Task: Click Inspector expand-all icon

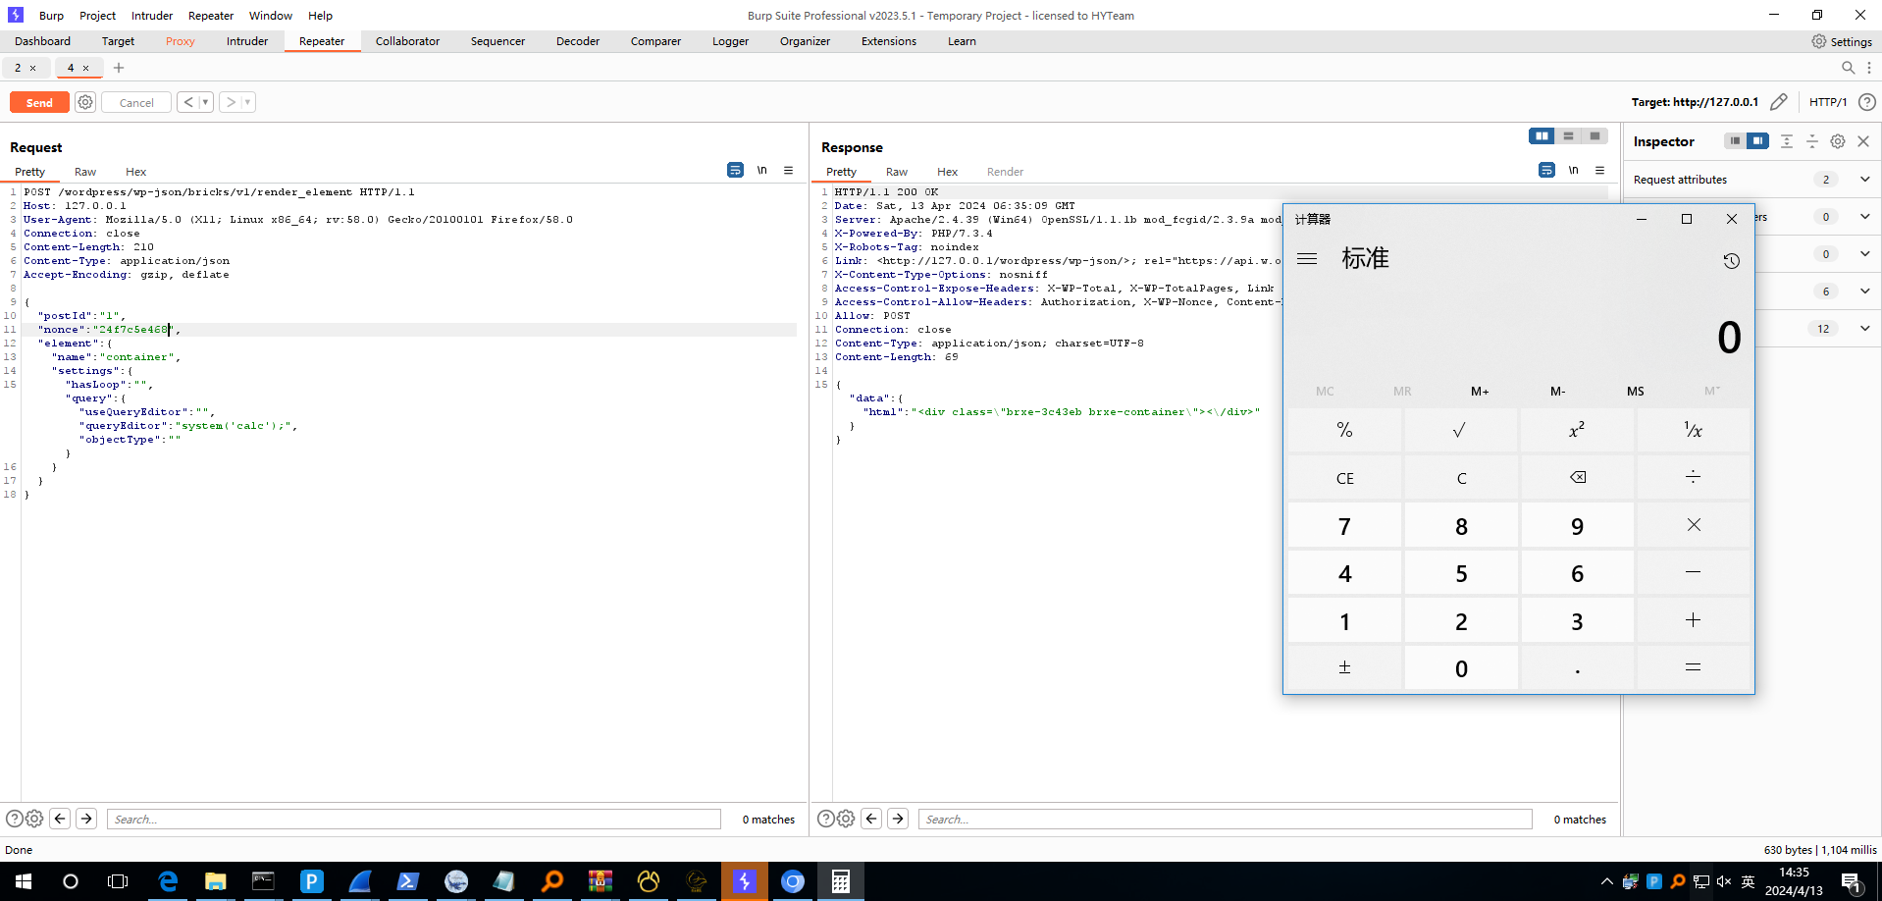Action: point(1787,141)
